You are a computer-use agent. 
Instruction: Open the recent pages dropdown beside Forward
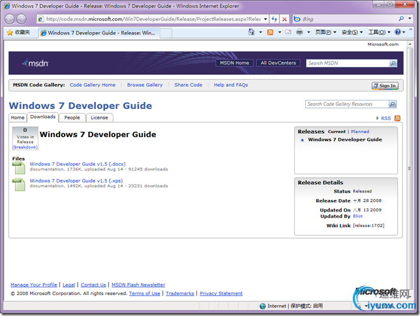(30, 19)
